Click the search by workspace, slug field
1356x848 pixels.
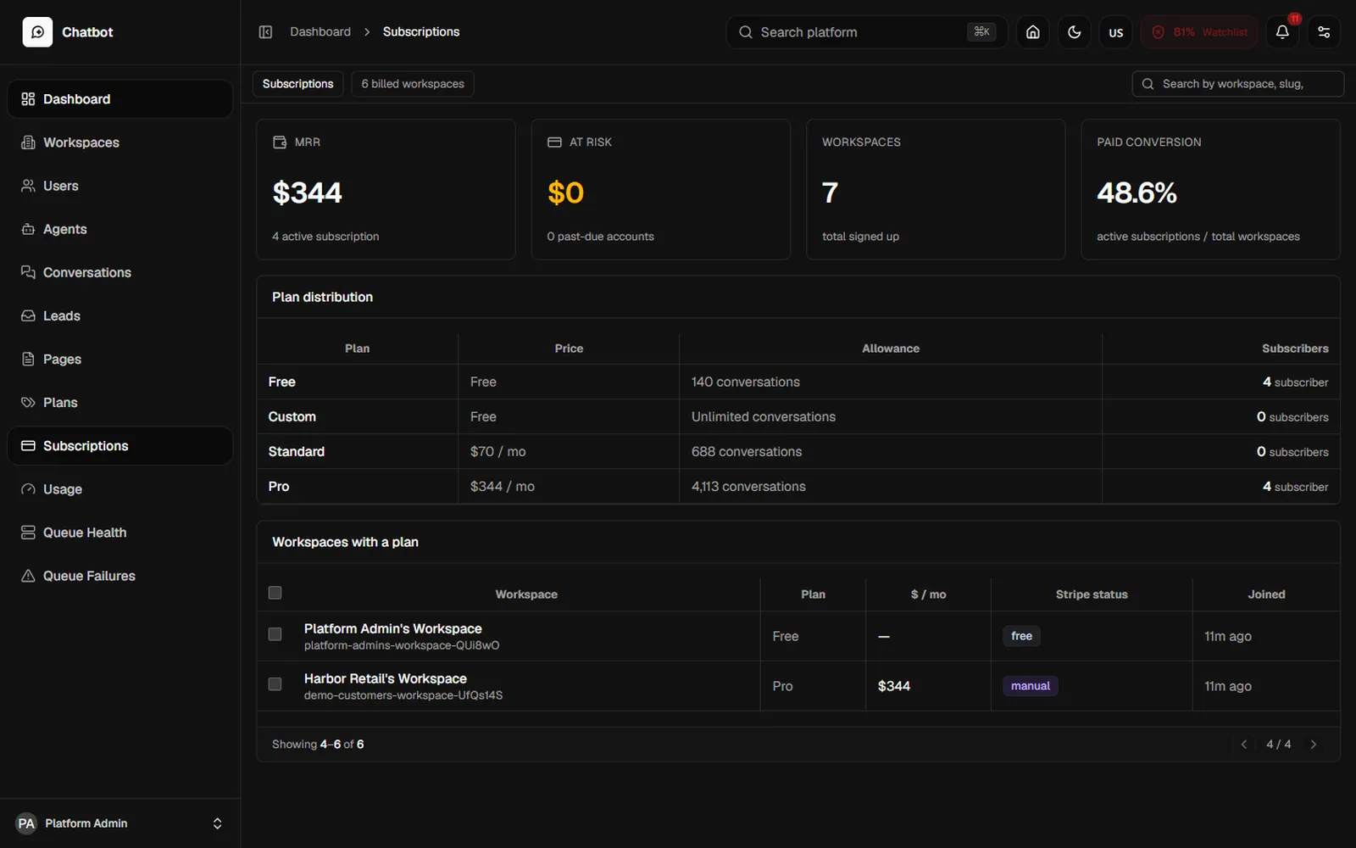point(1237,84)
